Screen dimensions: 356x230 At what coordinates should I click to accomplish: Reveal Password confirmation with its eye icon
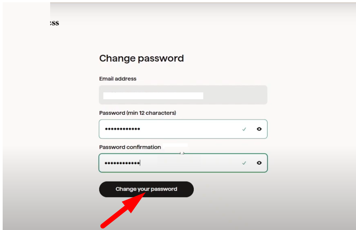[x=259, y=163]
